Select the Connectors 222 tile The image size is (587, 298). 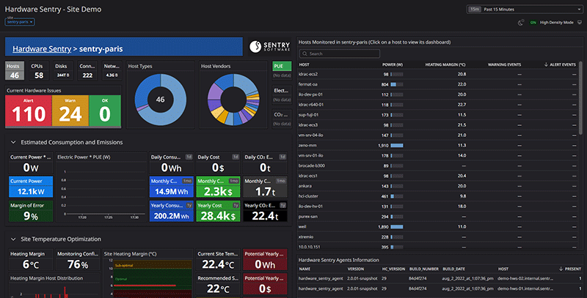click(87, 71)
